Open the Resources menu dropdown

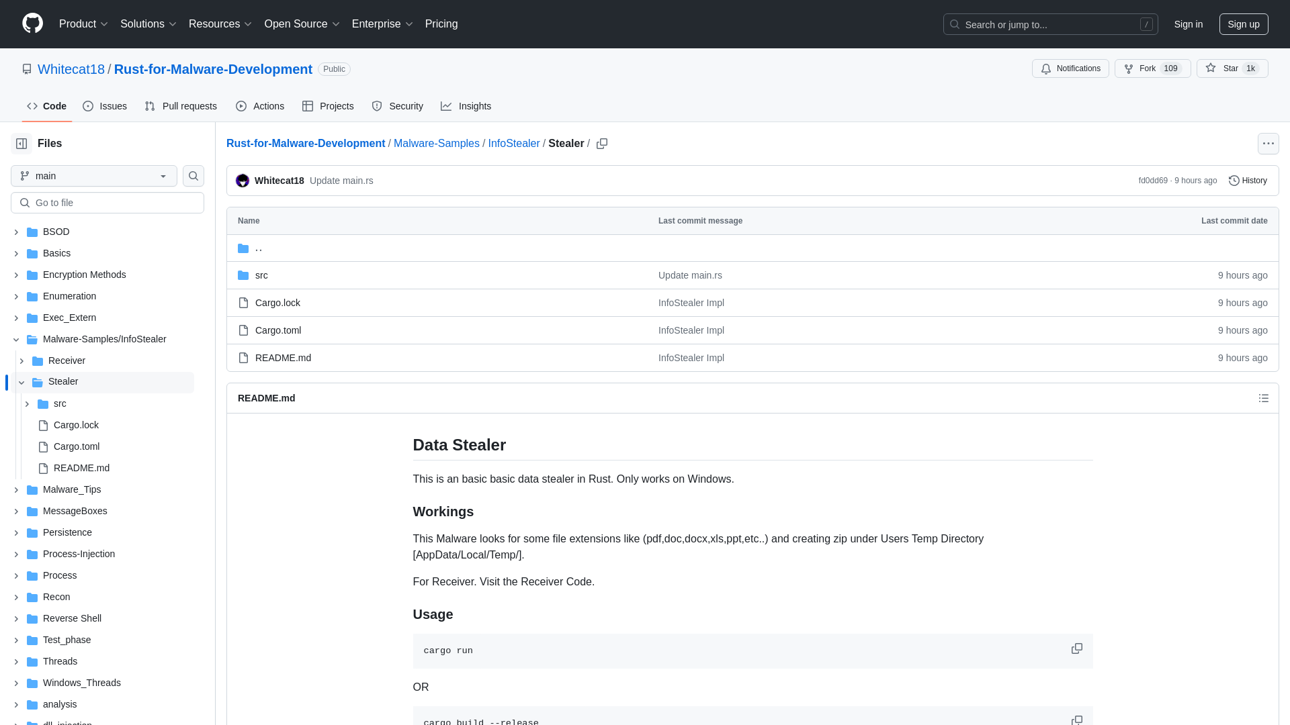[x=220, y=24]
